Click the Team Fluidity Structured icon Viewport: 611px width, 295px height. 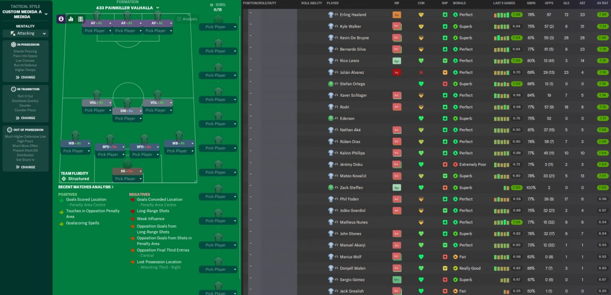63,179
